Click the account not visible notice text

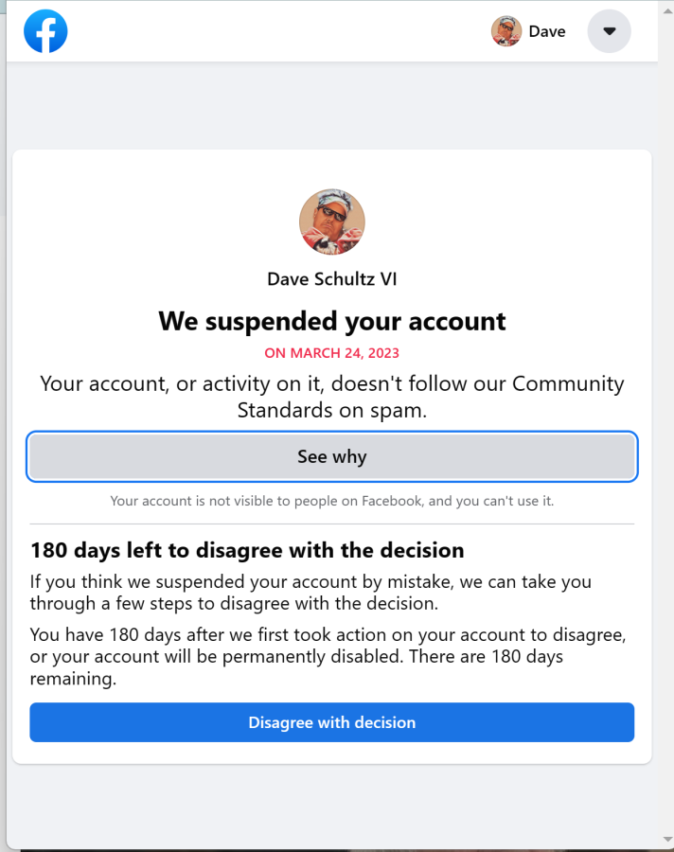[332, 501]
